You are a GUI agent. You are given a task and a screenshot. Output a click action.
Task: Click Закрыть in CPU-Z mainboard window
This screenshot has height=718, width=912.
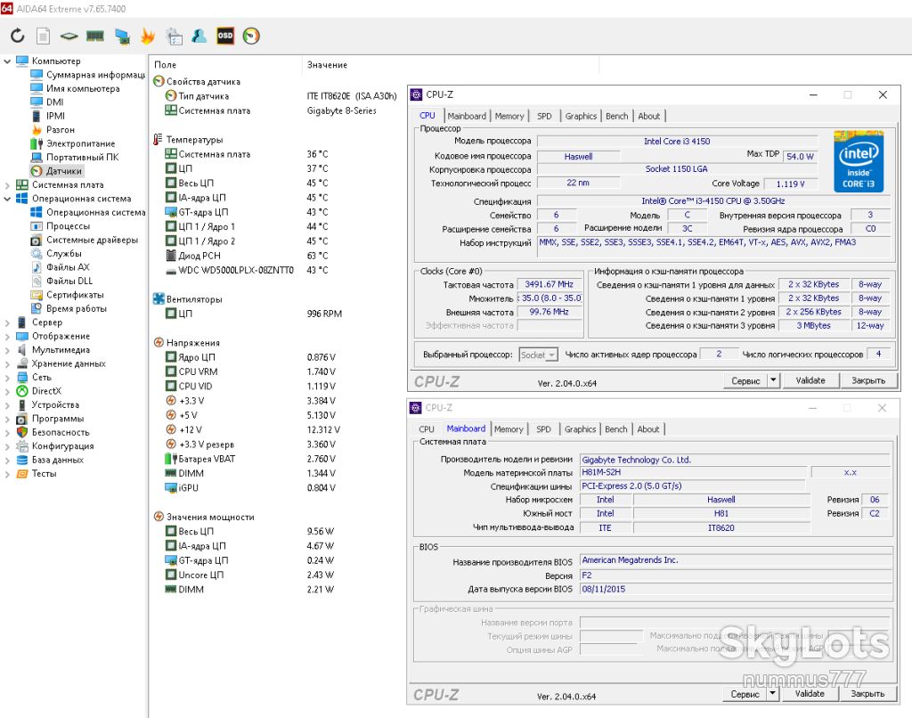pos(867,694)
